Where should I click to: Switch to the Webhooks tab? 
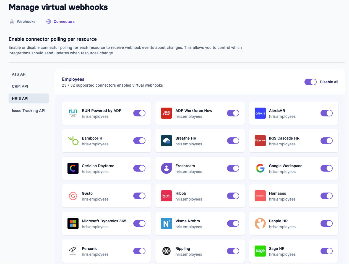(x=23, y=22)
